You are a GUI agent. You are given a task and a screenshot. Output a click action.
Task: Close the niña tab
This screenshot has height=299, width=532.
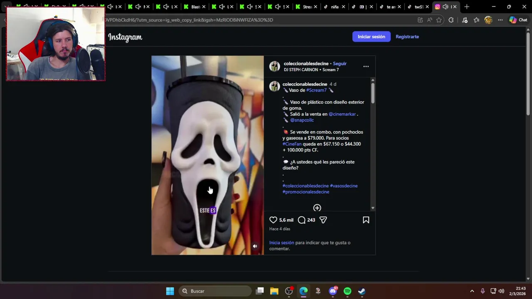tap(343, 7)
